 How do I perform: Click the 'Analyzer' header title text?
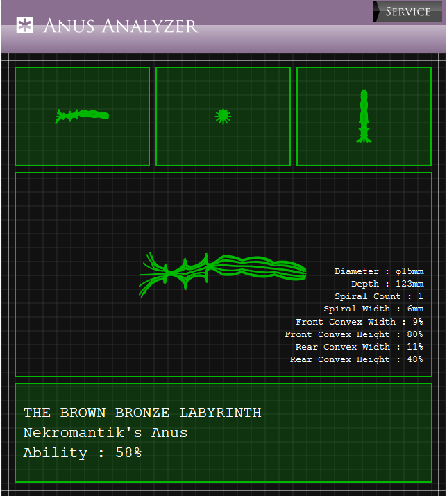pos(150,26)
